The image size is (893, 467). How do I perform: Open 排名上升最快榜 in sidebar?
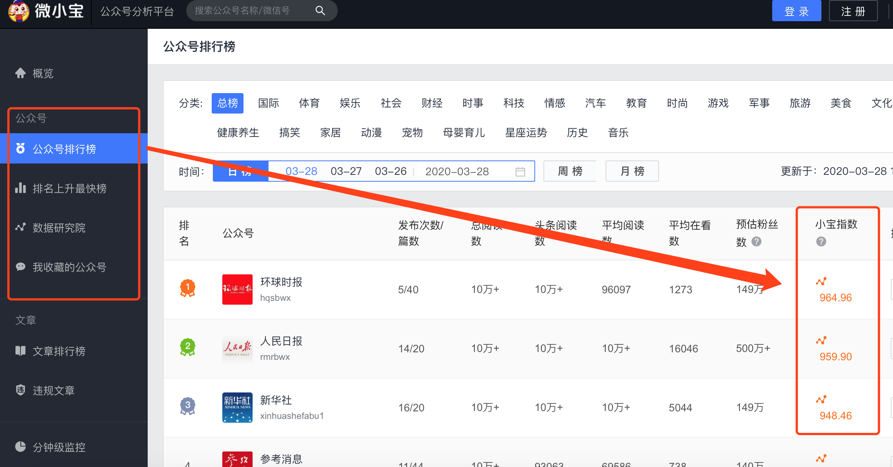(x=69, y=188)
